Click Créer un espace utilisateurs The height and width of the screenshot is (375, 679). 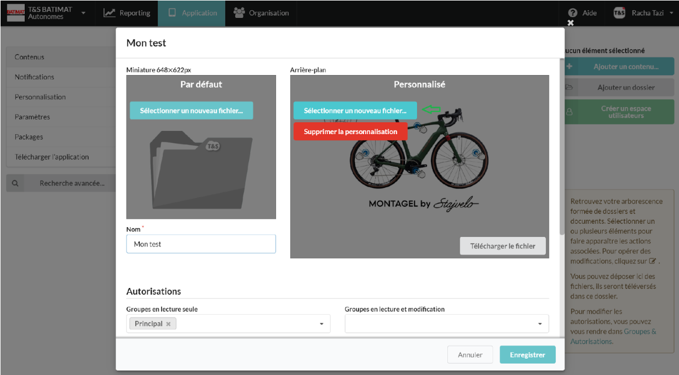[x=619, y=112]
